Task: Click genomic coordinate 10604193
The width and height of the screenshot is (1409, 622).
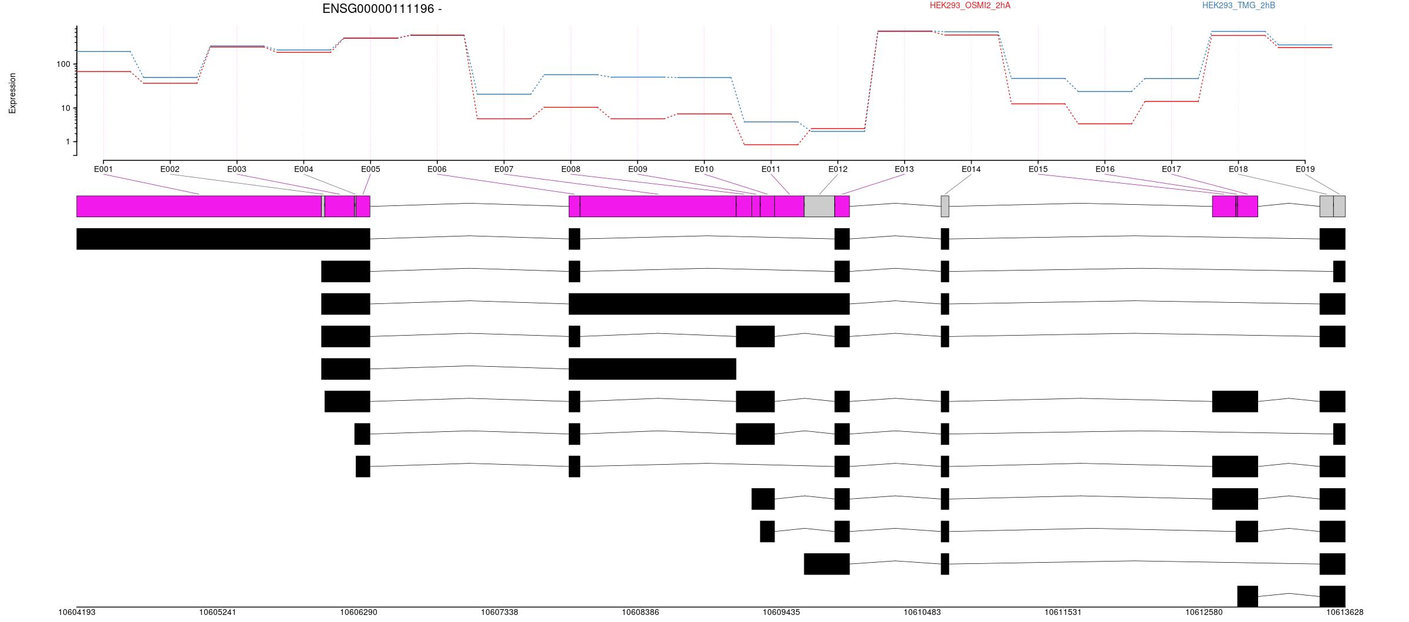Action: click(x=77, y=612)
